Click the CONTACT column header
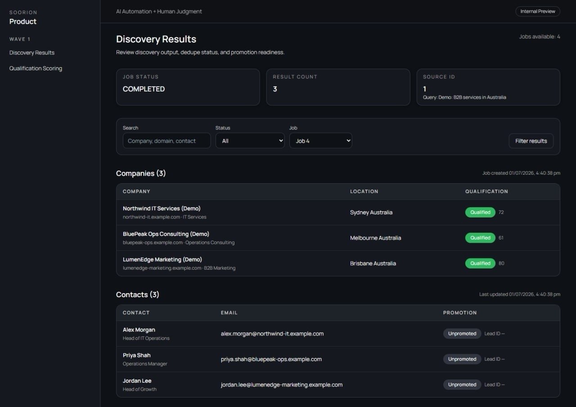 136,312
